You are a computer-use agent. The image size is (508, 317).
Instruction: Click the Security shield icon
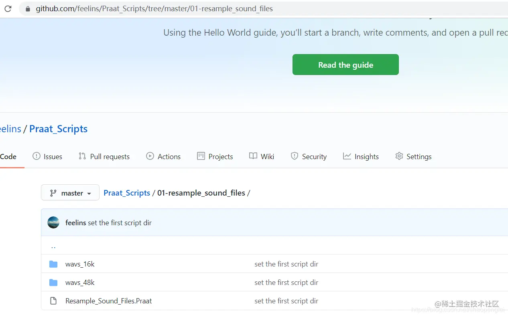[295, 156]
